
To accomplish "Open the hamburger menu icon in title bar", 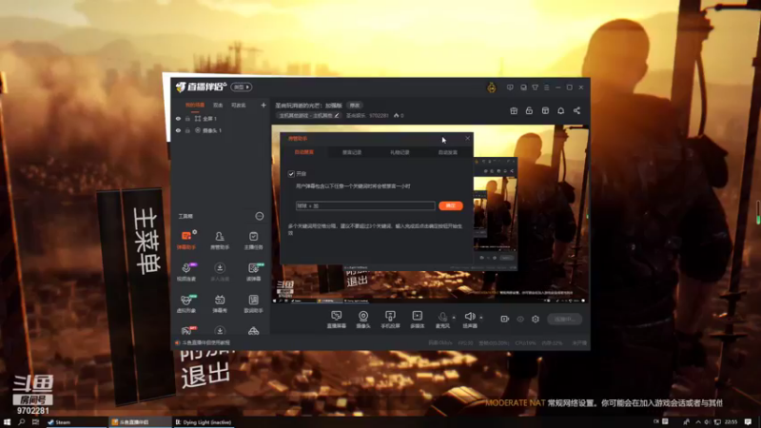I will pos(546,88).
